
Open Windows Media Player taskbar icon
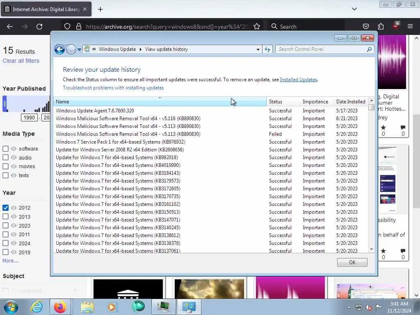(x=112, y=307)
